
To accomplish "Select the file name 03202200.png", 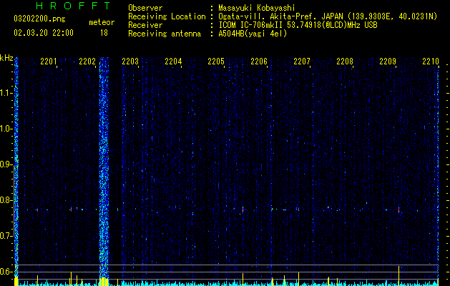I will (x=39, y=19).
